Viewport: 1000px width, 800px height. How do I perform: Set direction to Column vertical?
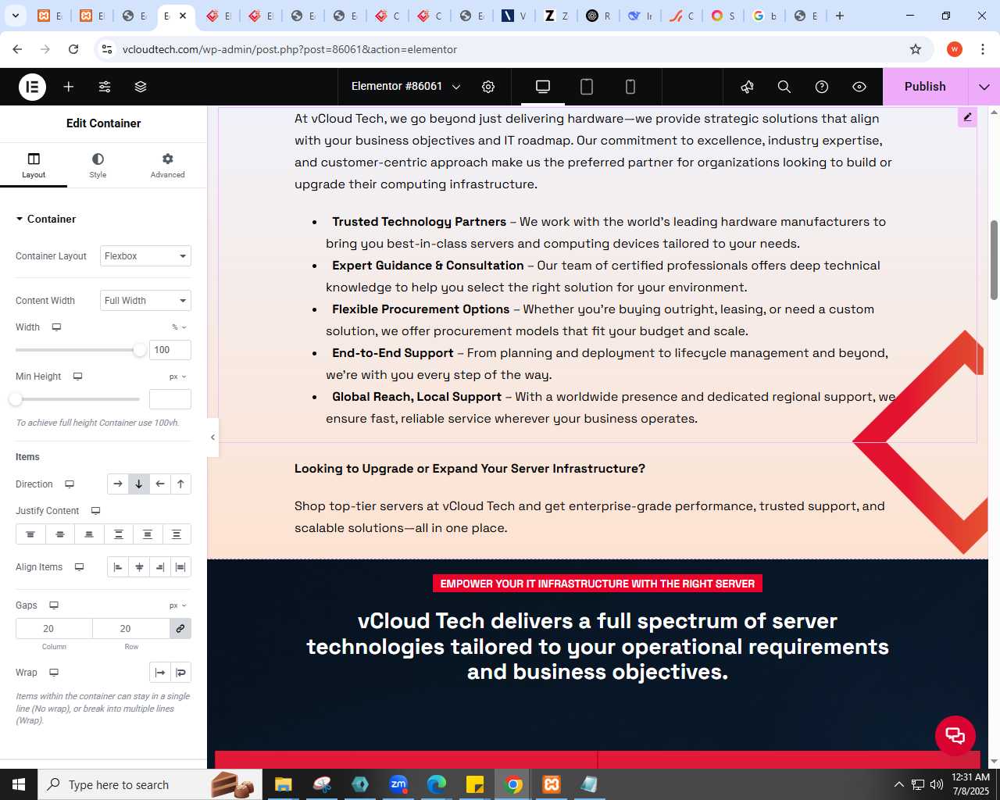(x=139, y=484)
